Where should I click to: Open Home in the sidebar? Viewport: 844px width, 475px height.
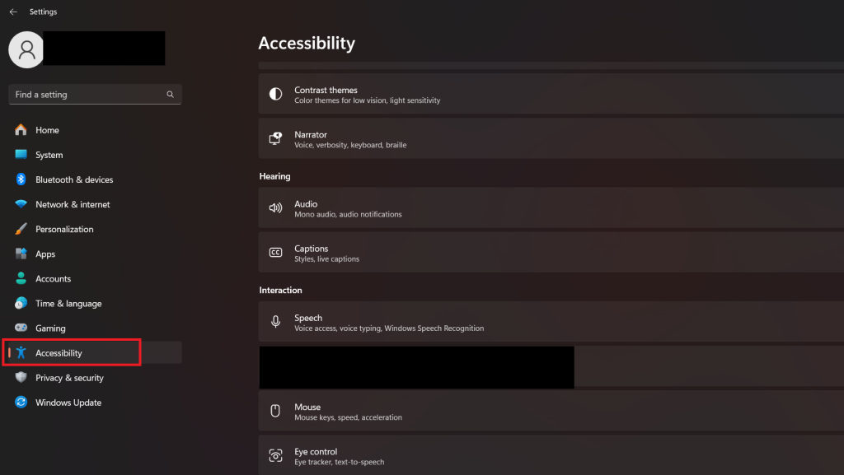[47, 130]
